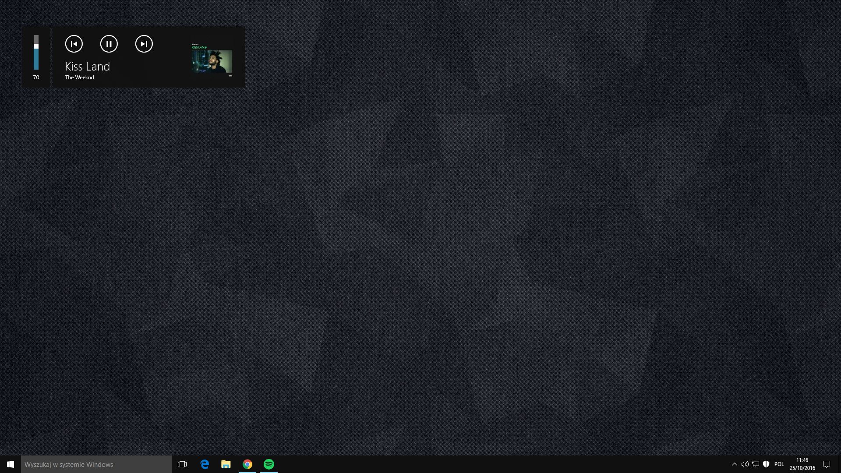Image resolution: width=841 pixels, height=473 pixels.
Task: Click the volume level bar in overlay
Action: point(36,53)
